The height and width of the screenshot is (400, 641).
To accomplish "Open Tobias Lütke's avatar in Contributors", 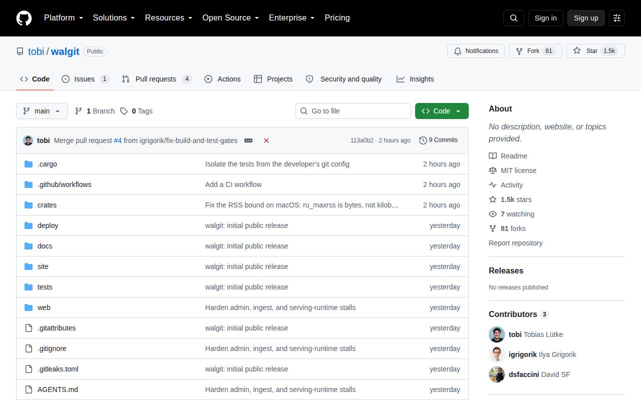I will 497,334.
